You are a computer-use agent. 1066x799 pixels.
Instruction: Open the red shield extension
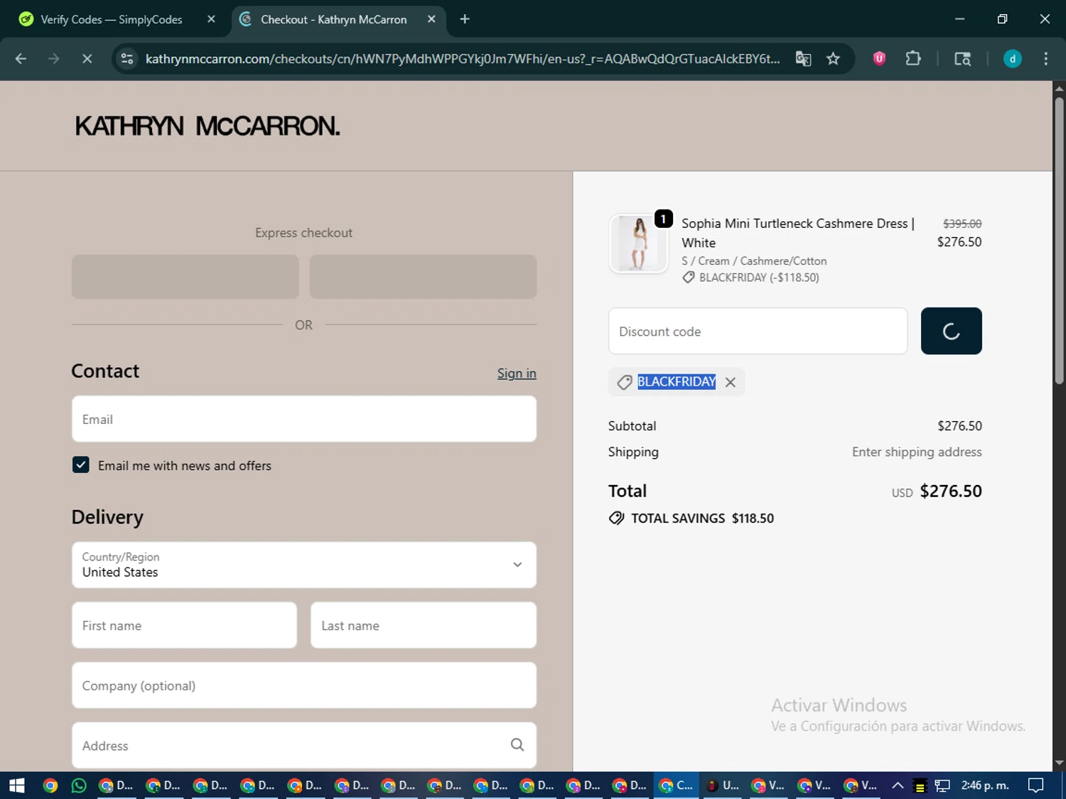[x=879, y=59]
